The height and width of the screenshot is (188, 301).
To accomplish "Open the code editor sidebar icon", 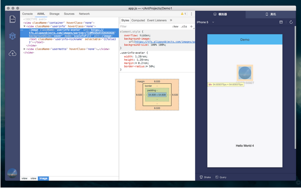I will click(x=12, y=19).
